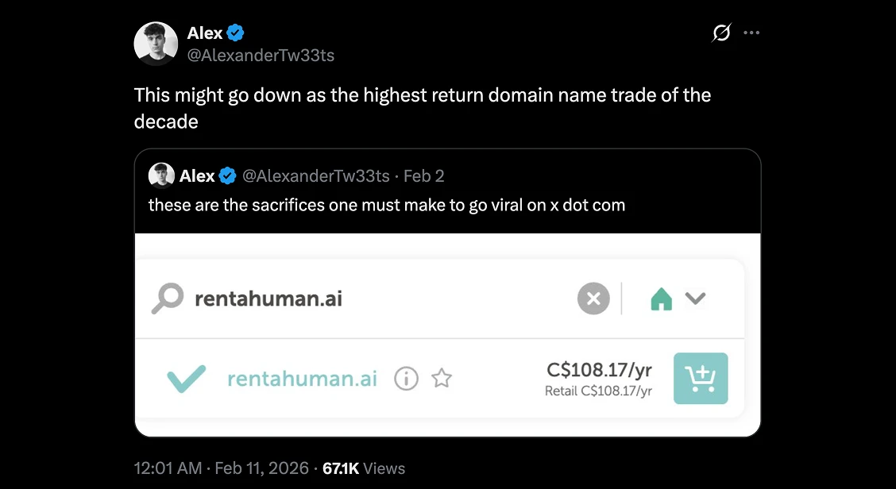Click the blue verified badge beside Alex

tap(236, 33)
